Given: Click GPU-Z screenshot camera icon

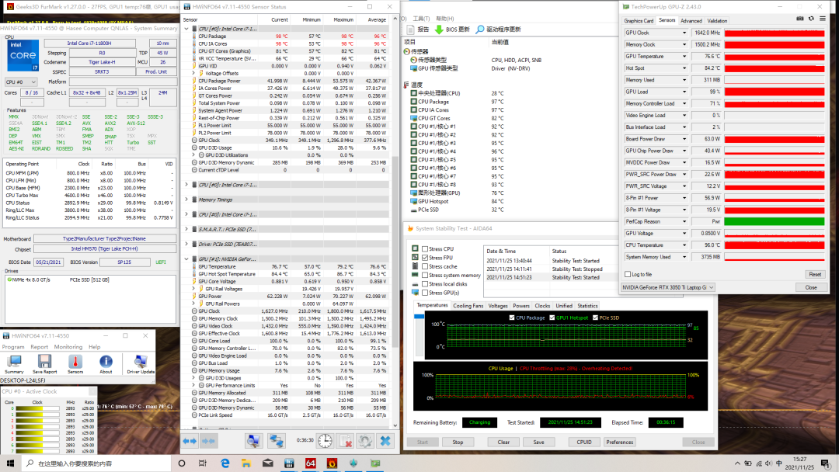Looking at the screenshot, I should coord(800,19).
